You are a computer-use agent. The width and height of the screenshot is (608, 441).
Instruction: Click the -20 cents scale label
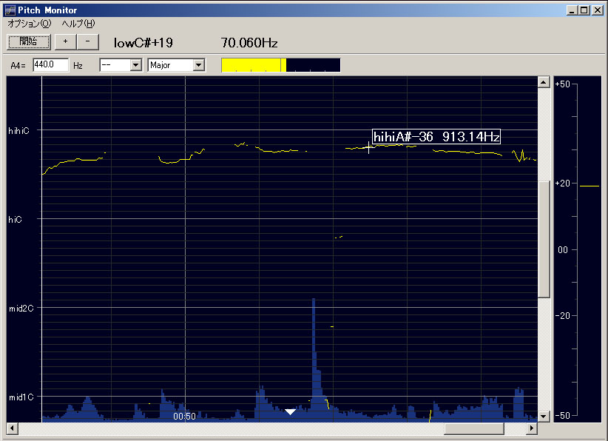coord(563,316)
